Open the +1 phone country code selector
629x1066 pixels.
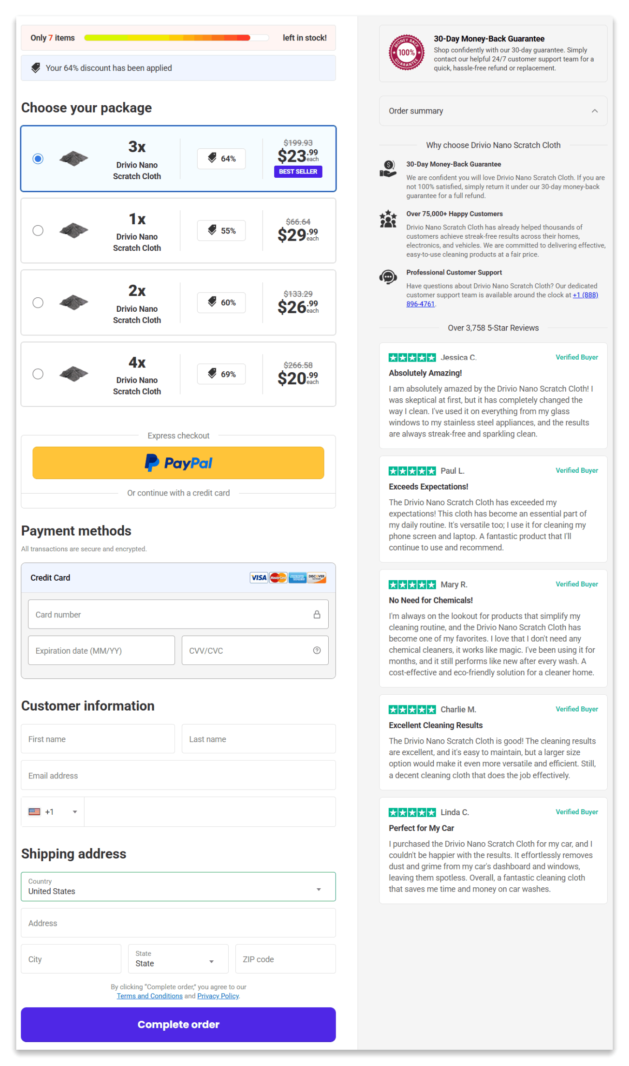(x=53, y=812)
